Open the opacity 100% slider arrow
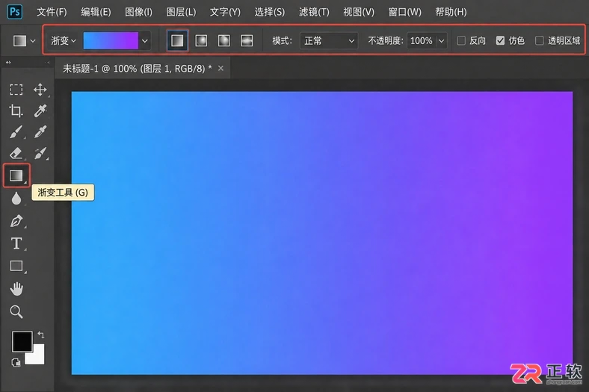 [x=442, y=40]
